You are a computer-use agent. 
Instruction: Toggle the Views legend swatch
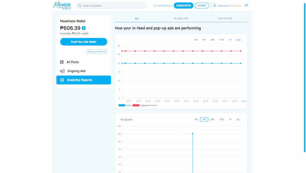click(122, 105)
